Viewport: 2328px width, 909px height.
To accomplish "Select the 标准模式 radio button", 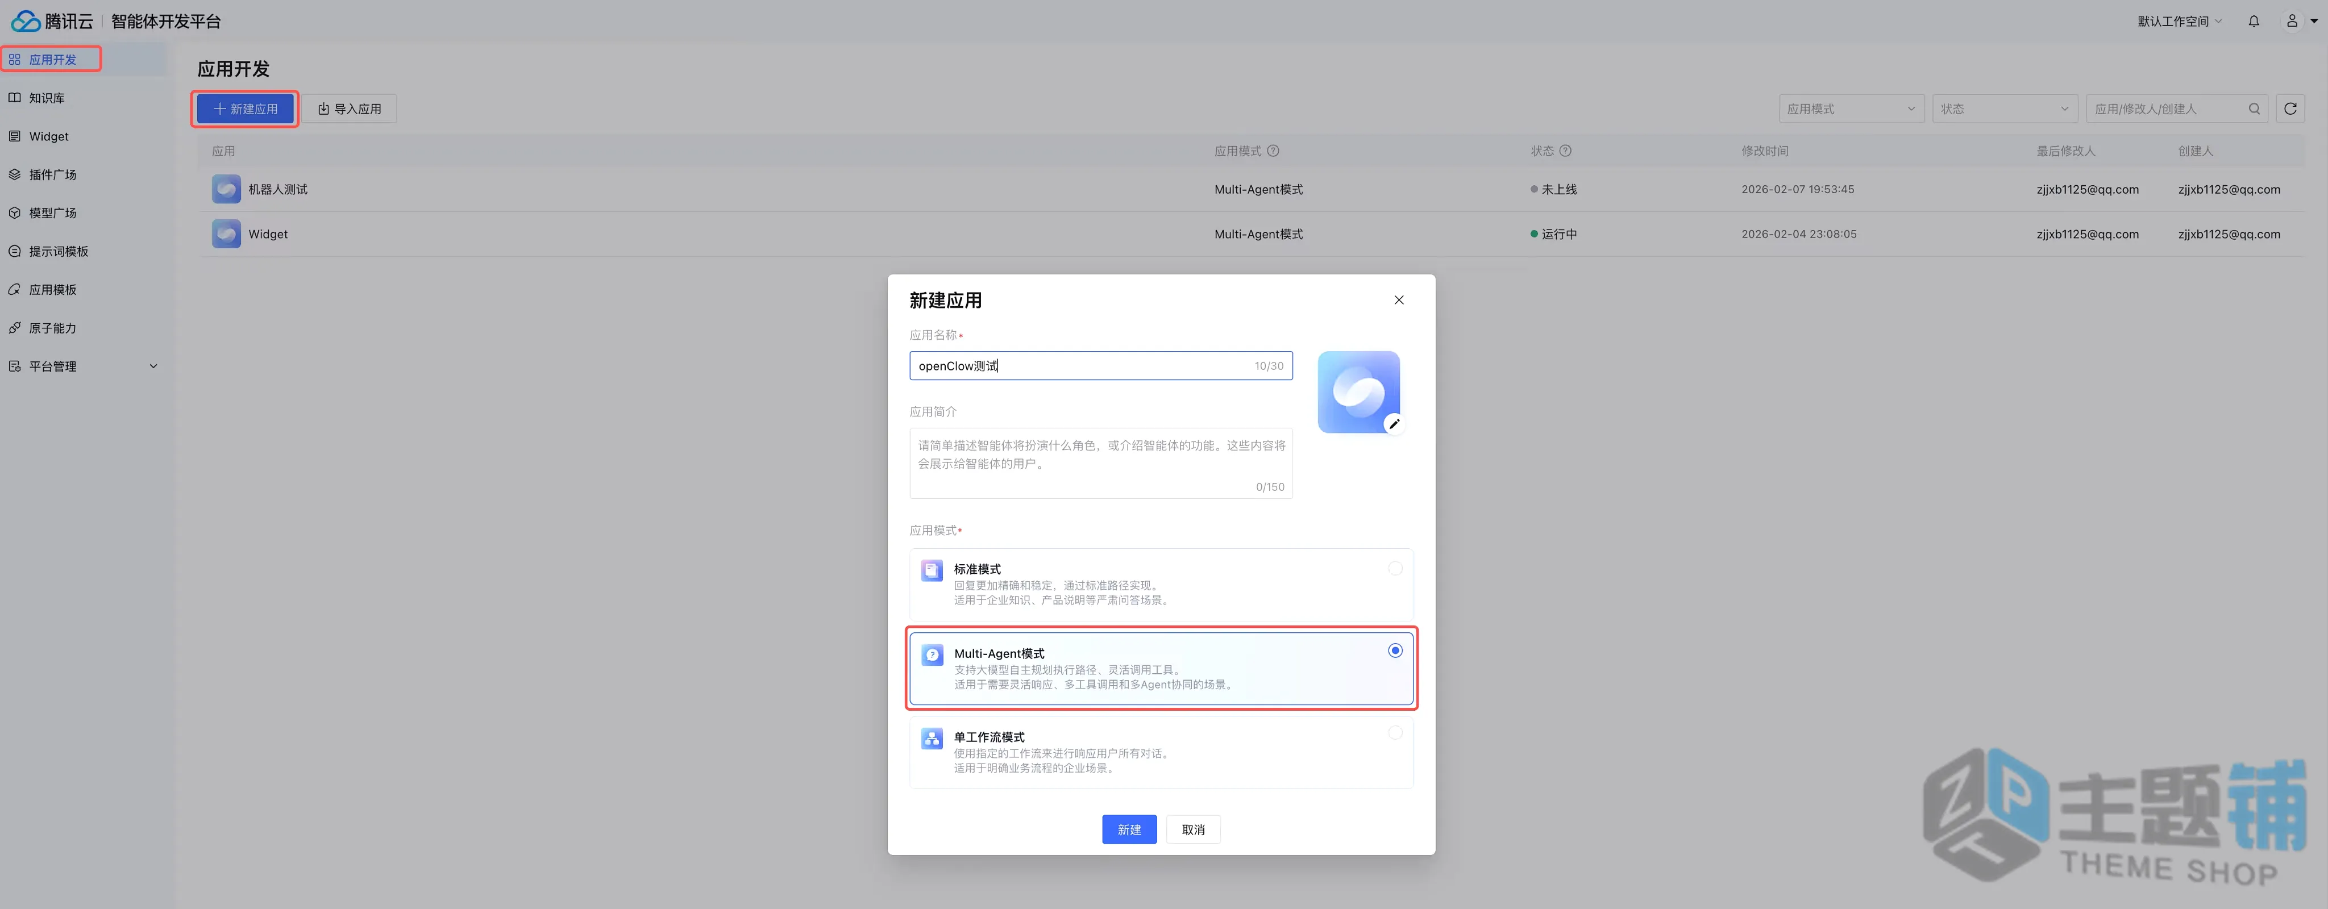I will [x=1395, y=568].
